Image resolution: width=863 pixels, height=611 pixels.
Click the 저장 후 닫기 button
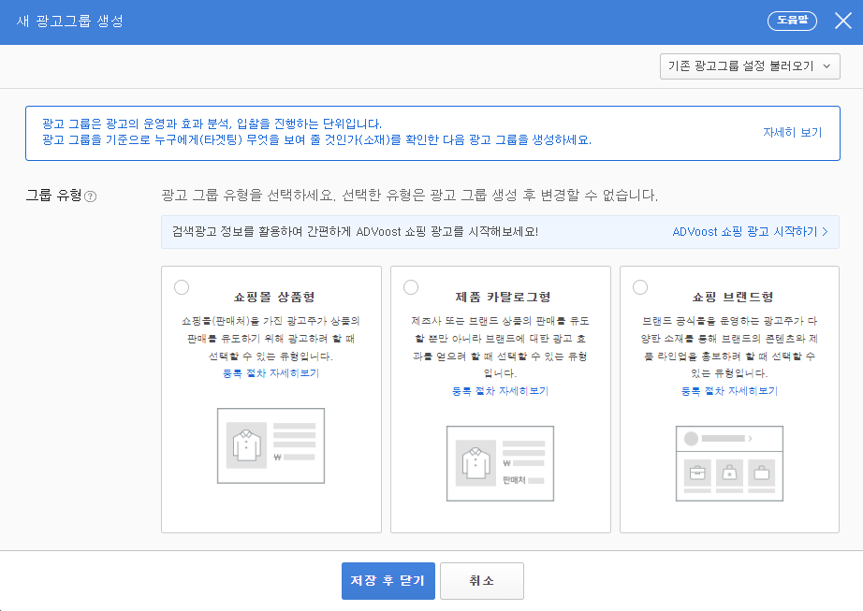[x=388, y=581]
